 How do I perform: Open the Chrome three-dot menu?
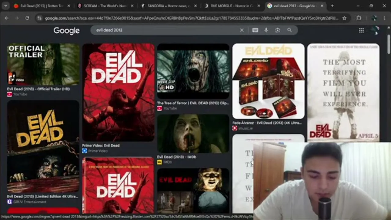click(x=385, y=18)
